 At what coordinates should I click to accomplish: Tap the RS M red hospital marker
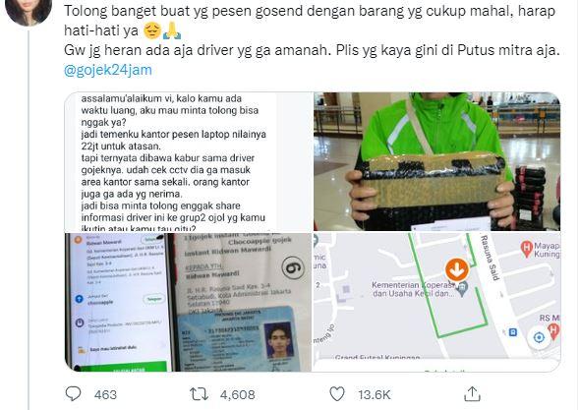pos(552,330)
